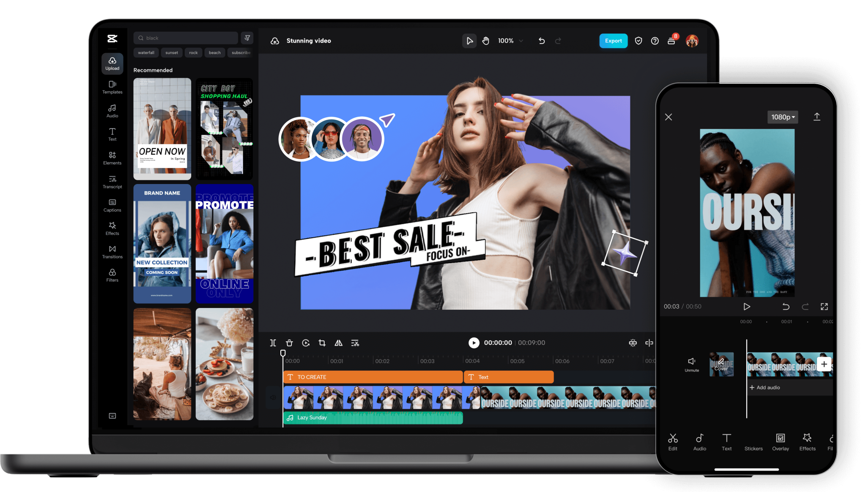
Task: Click the Export button
Action: click(613, 41)
